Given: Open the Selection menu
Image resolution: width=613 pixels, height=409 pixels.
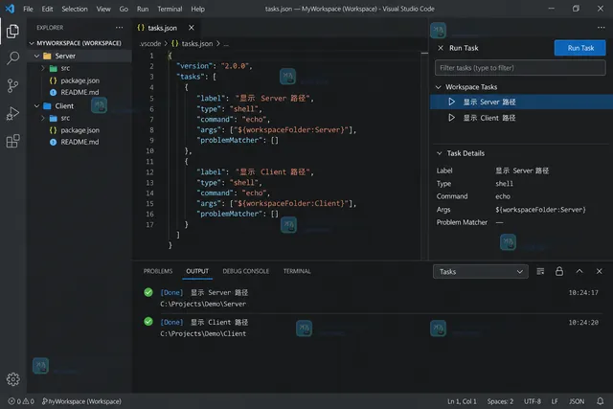Looking at the screenshot, I should 75,9.
